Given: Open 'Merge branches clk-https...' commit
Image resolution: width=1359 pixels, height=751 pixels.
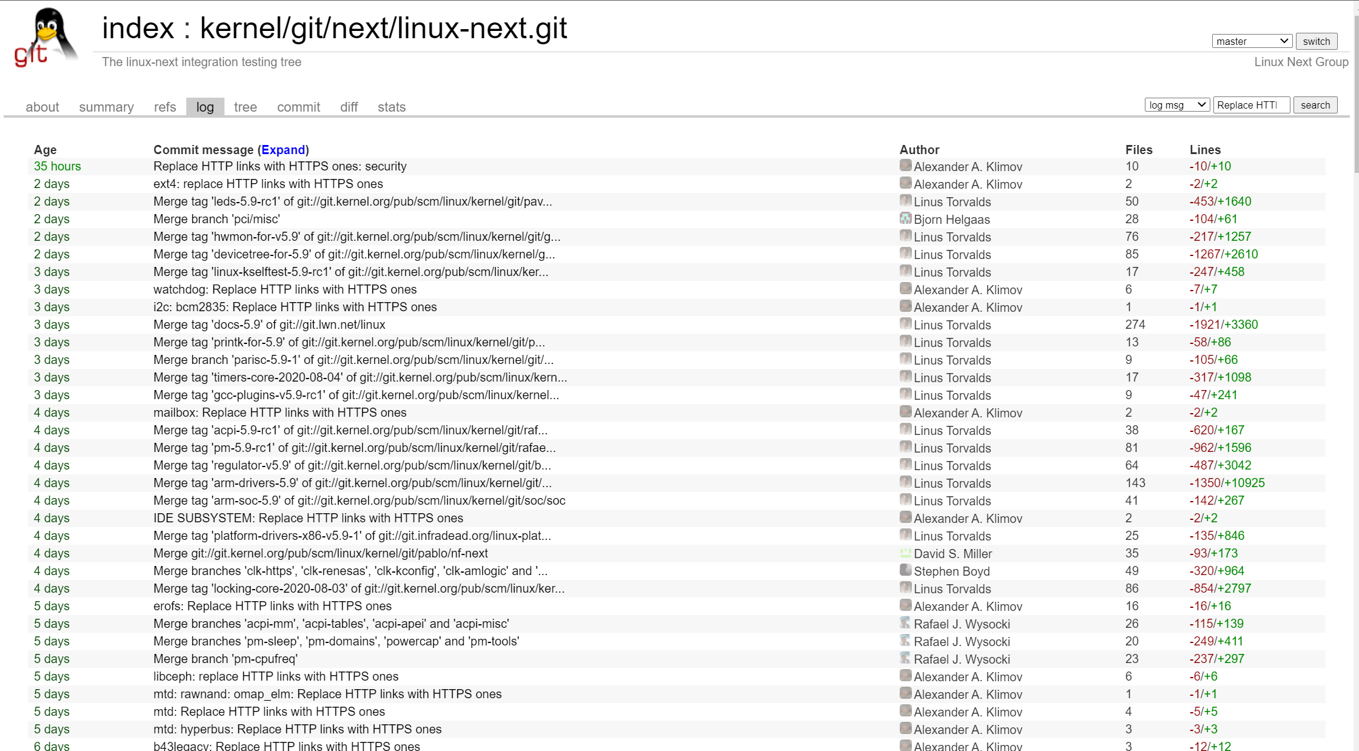Looking at the screenshot, I should click(x=351, y=571).
